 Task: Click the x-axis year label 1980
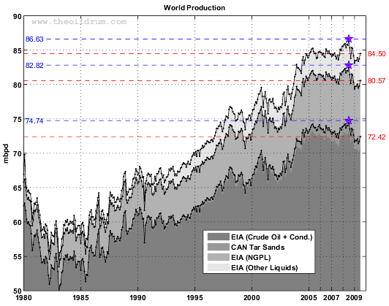click(24, 297)
